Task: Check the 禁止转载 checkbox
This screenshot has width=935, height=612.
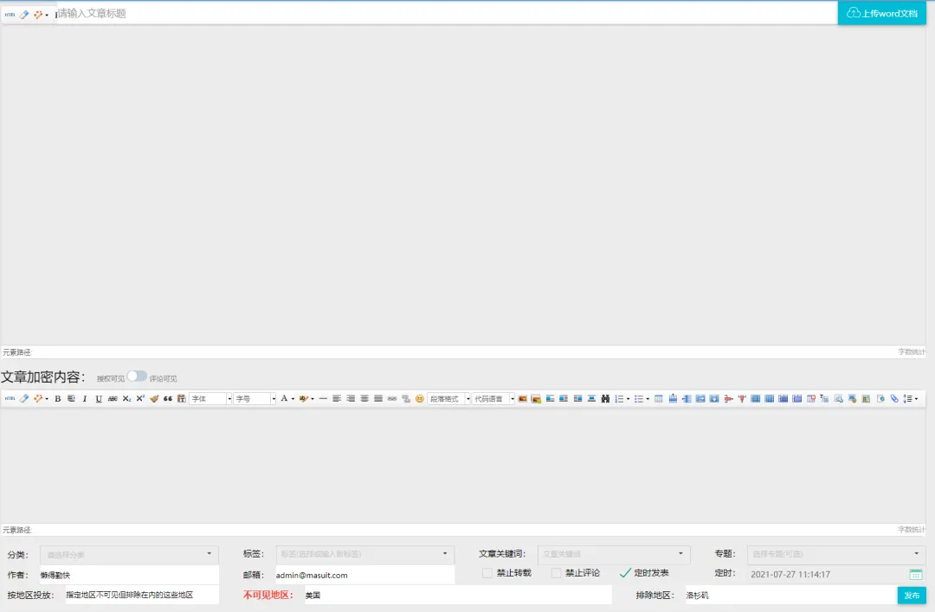Action: (487, 573)
